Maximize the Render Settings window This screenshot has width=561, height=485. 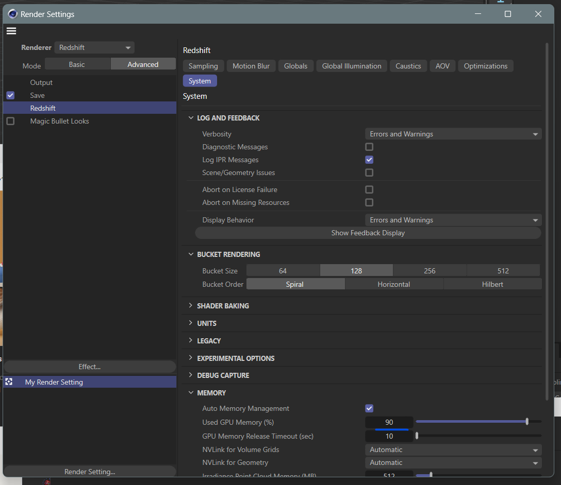pyautogui.click(x=508, y=14)
